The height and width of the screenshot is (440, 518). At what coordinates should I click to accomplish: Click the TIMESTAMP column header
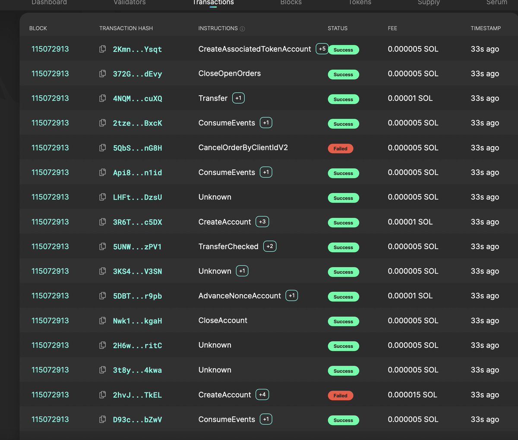tap(486, 28)
